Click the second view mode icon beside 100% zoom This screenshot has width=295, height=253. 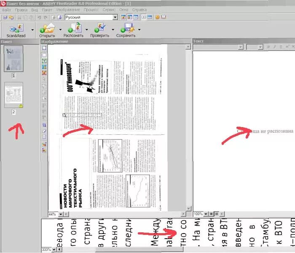coord(217,214)
